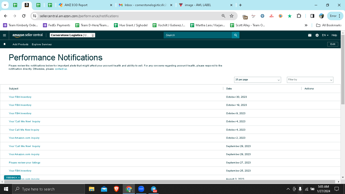Open the Seller Central settings gear
The height and width of the screenshot is (194, 345).
pos(317,35)
